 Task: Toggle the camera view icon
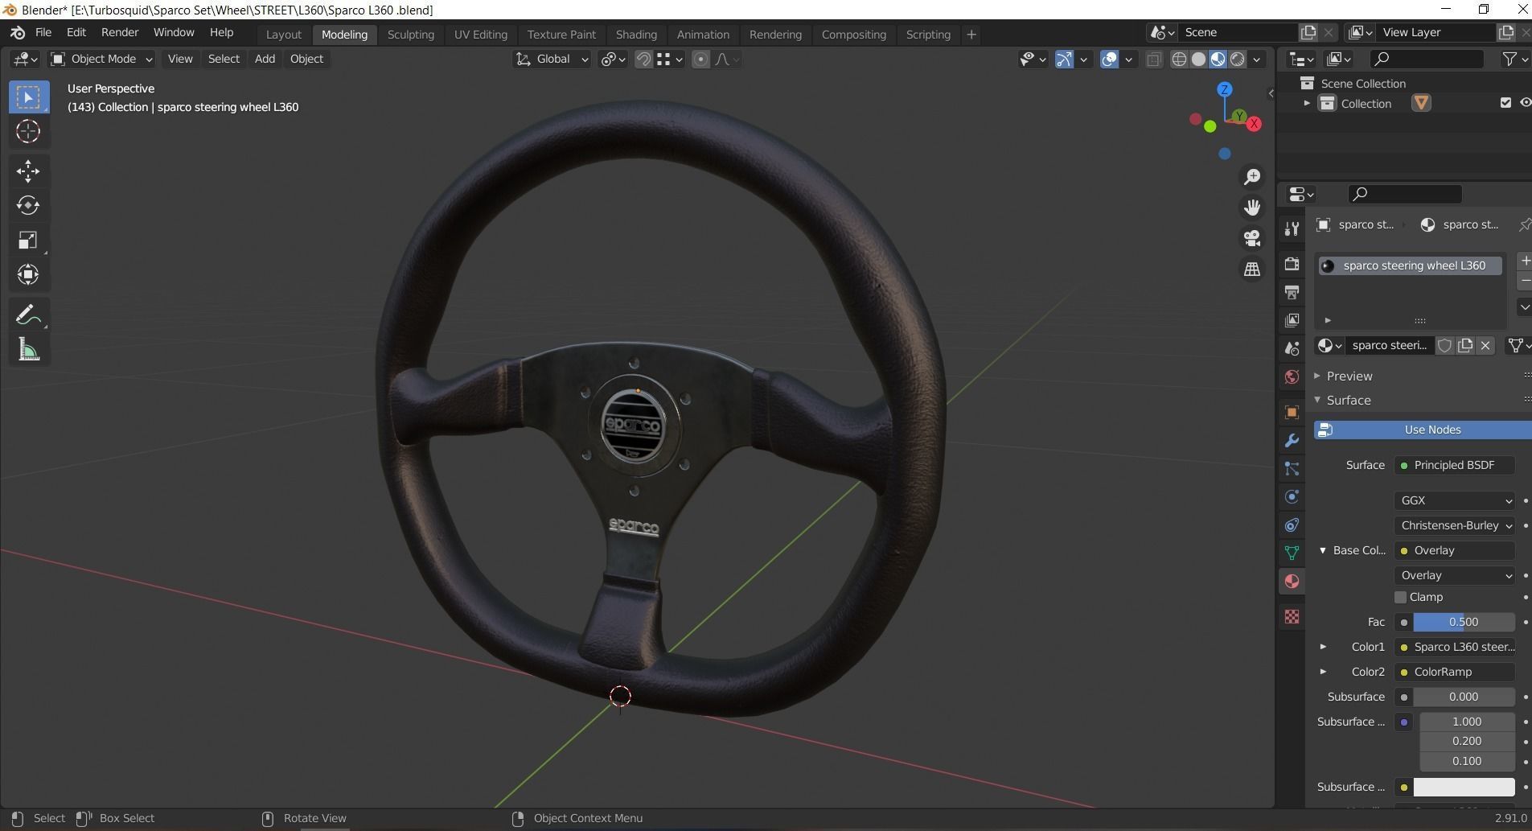click(1252, 238)
